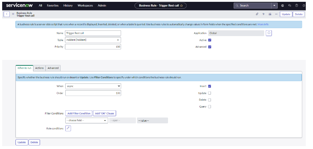Edit role conditions with pencil icon

(x=68, y=128)
